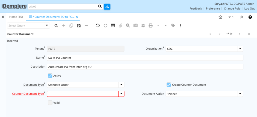Click into the Description field
Viewport: 257px width, 117px height.
point(145,67)
